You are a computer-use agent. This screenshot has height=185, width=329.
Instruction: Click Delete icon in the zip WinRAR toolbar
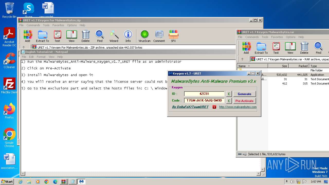click(86, 36)
